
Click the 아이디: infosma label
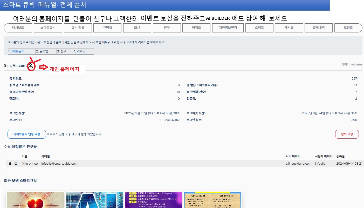point(352,64)
